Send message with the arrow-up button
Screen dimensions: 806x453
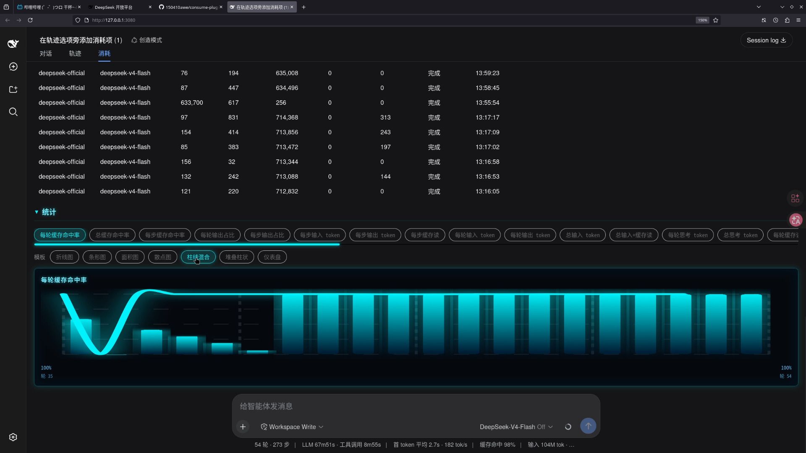click(588, 426)
